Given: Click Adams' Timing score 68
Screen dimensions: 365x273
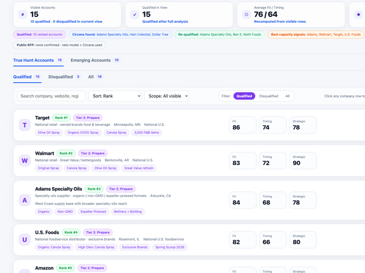Looking at the screenshot, I should tap(273, 200).
